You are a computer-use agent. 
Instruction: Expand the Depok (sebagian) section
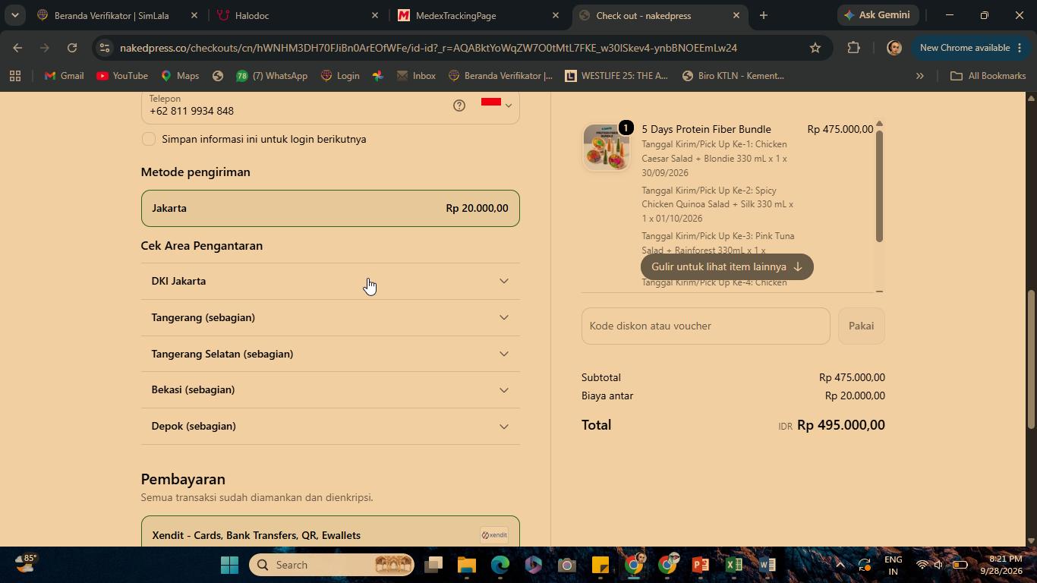(x=330, y=427)
